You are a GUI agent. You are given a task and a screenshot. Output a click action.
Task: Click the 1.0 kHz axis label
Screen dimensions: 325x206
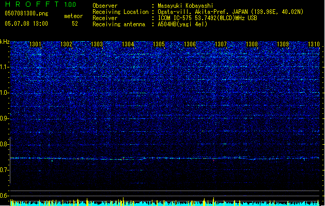coord(5,93)
